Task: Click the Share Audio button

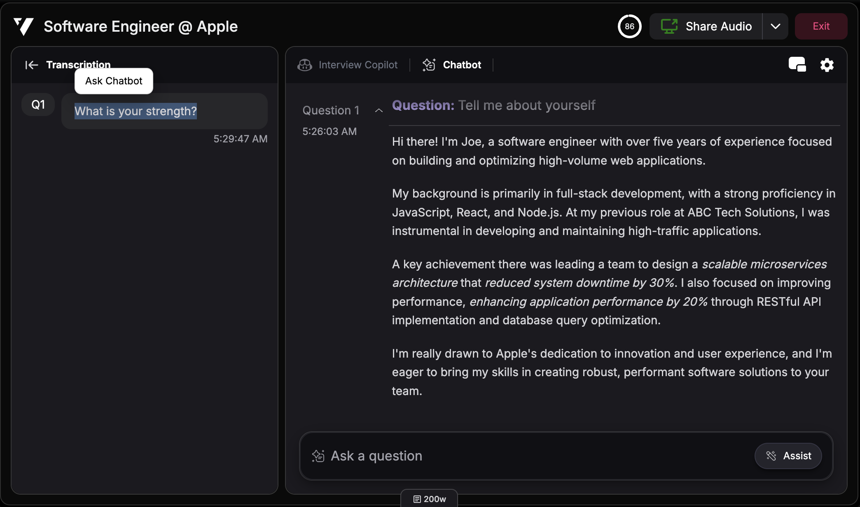Action: (x=719, y=26)
